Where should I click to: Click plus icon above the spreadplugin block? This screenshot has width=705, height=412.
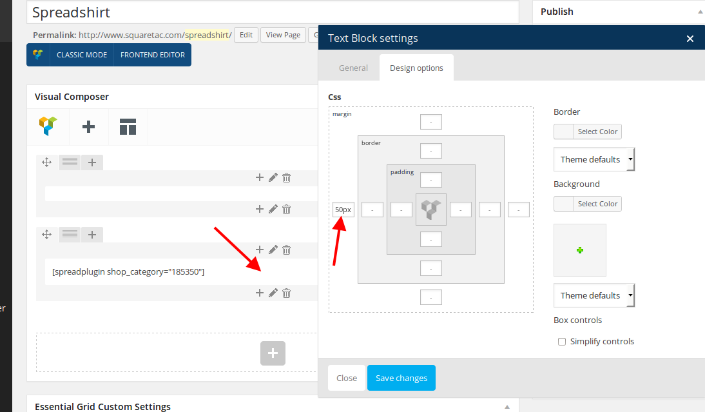[260, 250]
